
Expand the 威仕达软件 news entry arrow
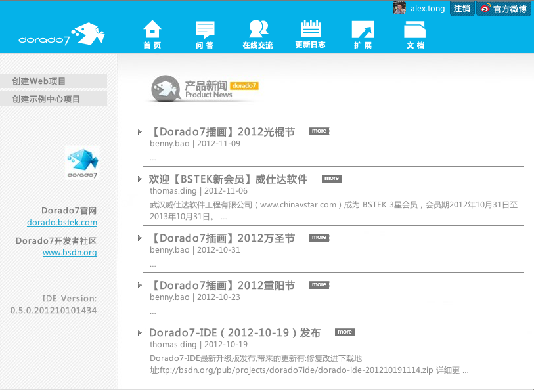(x=140, y=179)
